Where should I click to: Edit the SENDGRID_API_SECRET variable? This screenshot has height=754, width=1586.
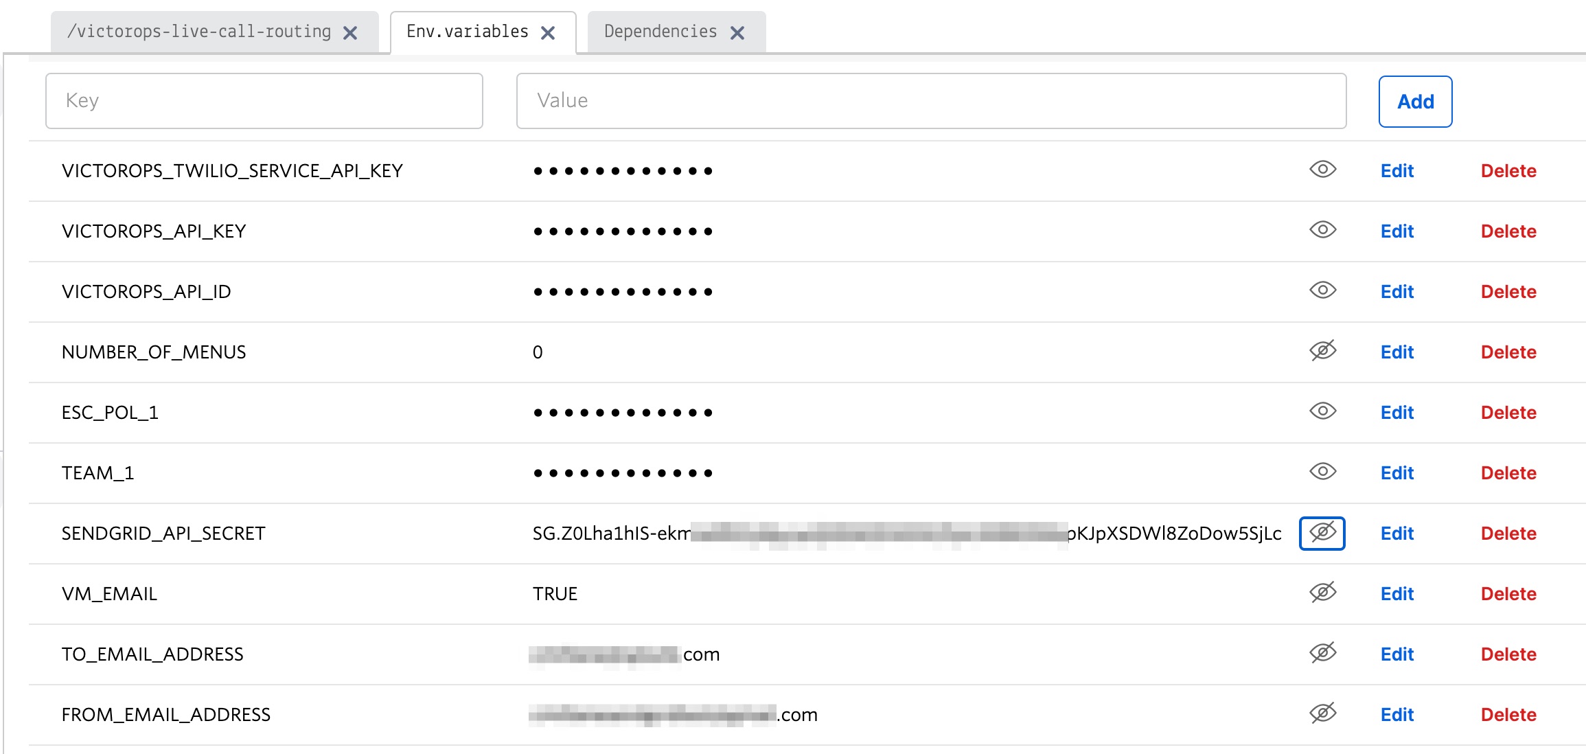pyautogui.click(x=1397, y=534)
